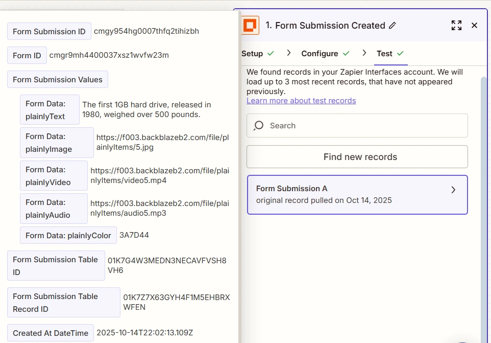Expand Form Submission A with its chevron

[x=453, y=190]
